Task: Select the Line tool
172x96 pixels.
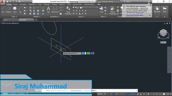Action: coord(3,10)
